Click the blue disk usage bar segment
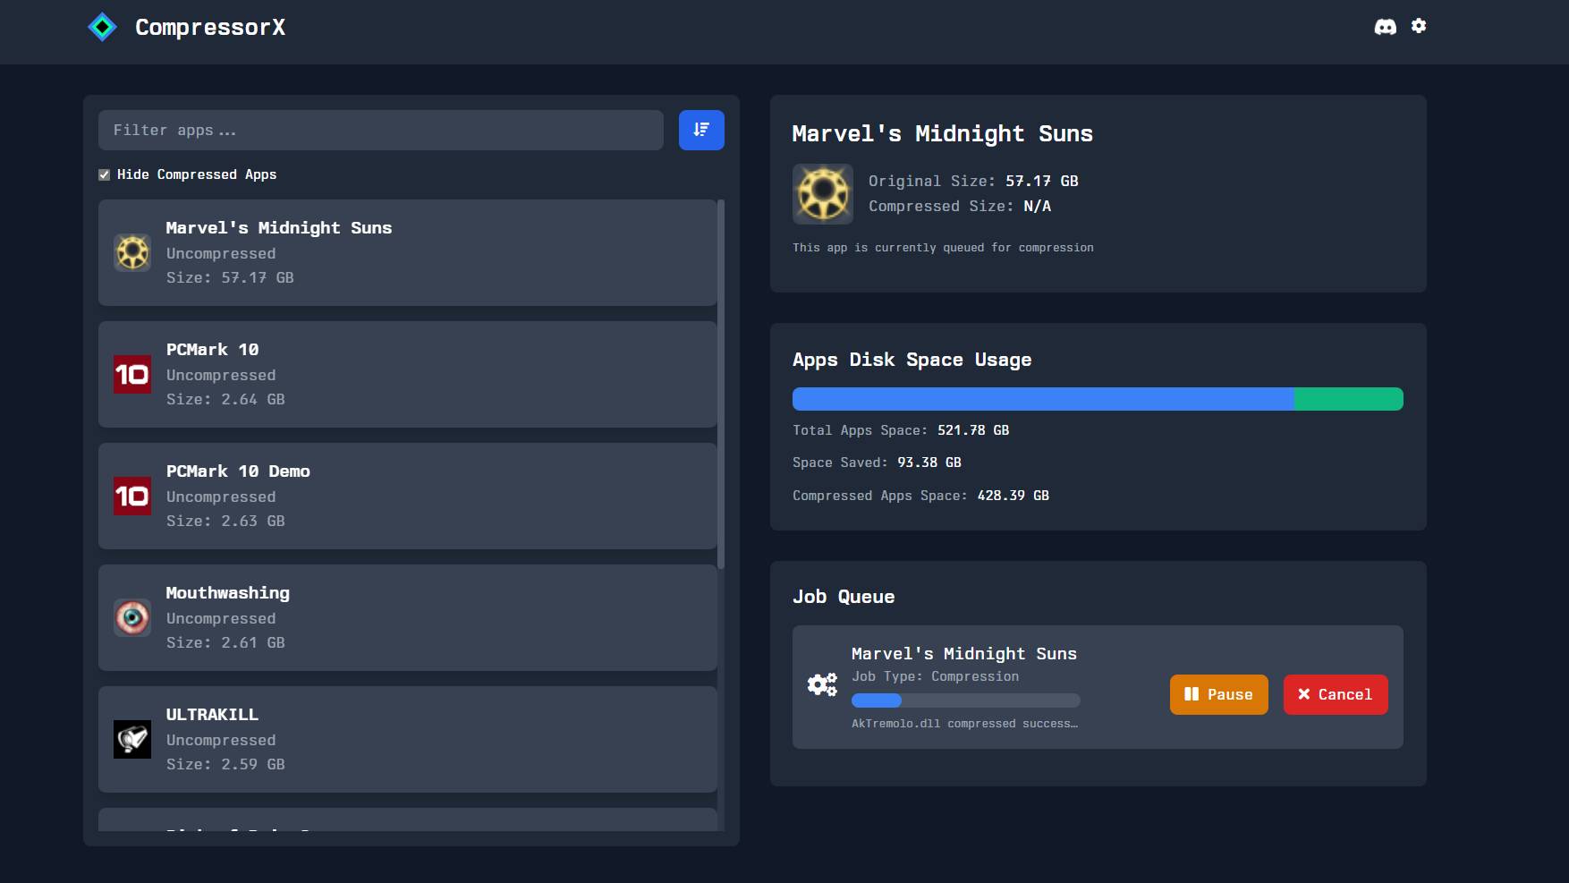 1043,399
